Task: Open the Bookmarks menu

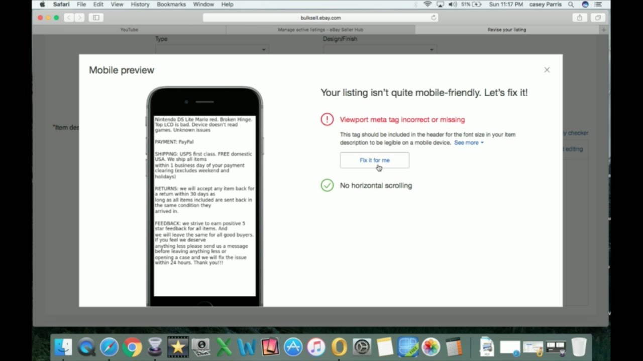Action: click(x=171, y=5)
